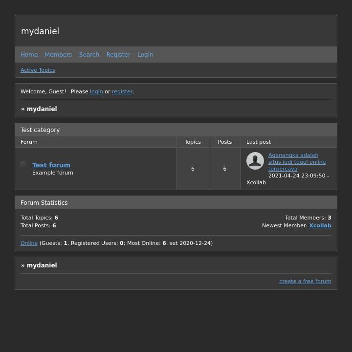Click the mydaniel site title in the header

coord(40,31)
